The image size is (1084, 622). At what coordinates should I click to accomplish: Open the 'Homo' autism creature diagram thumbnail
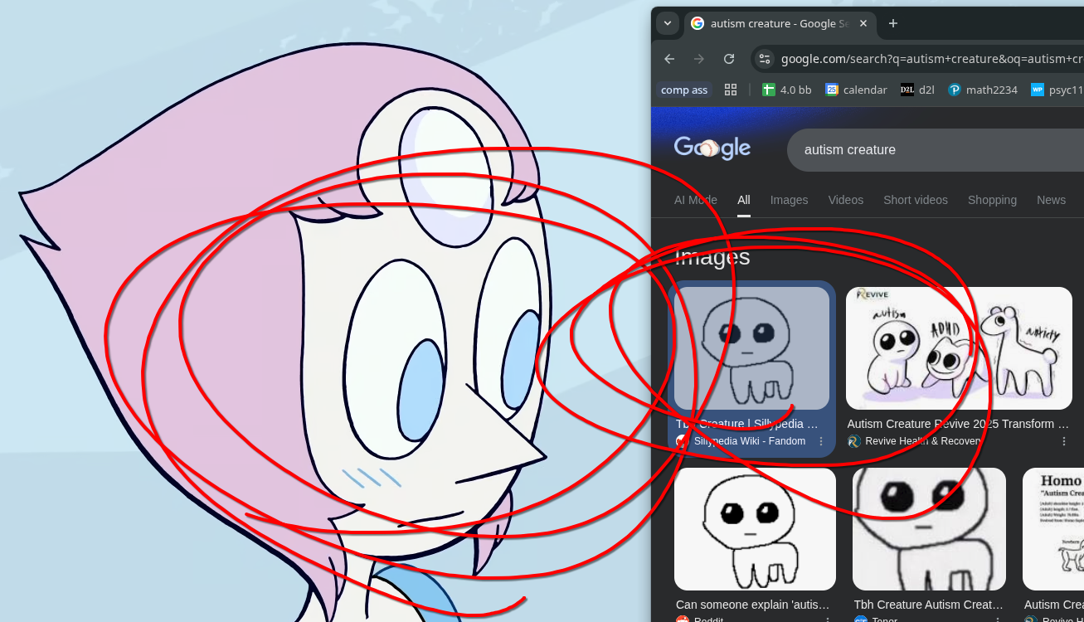(1053, 529)
